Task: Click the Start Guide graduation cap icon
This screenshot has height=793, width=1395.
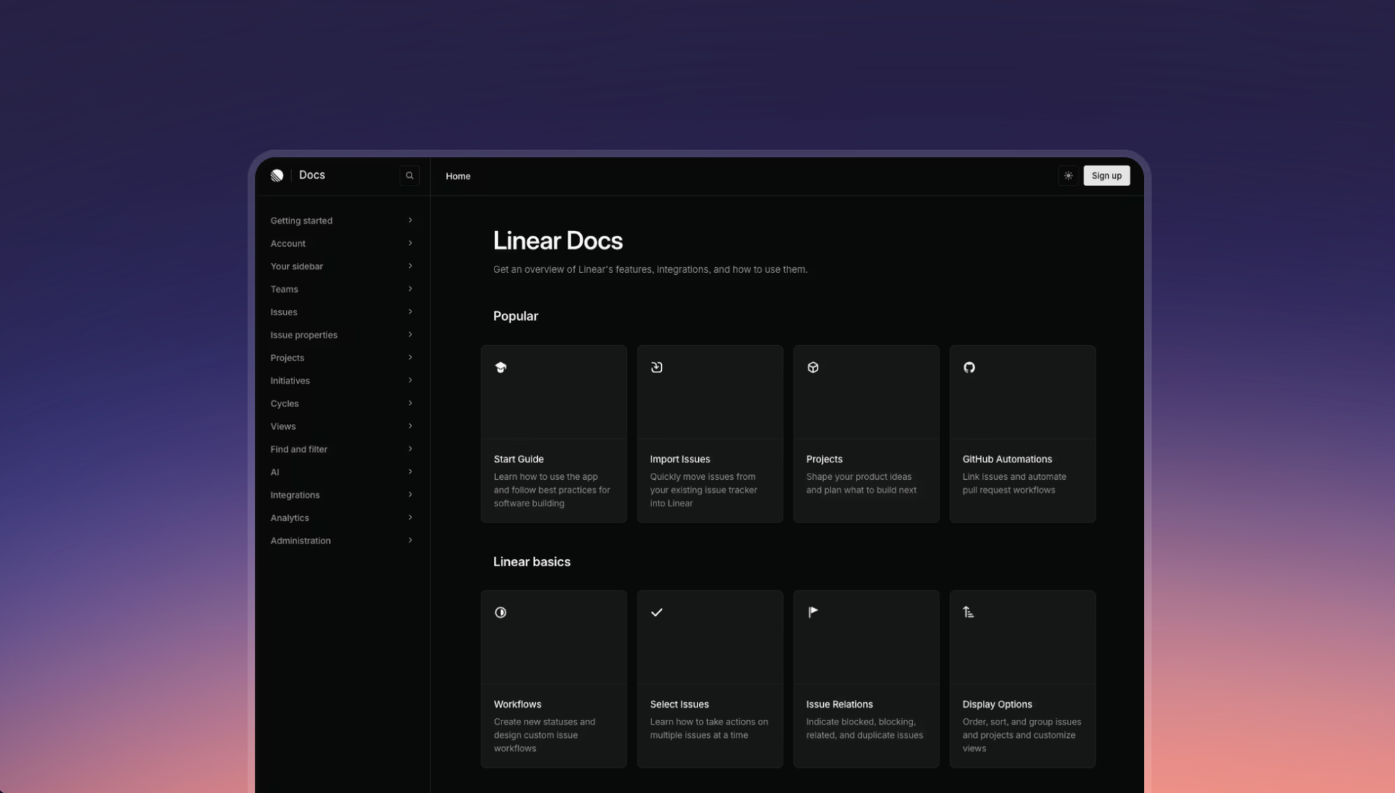Action: coord(500,368)
